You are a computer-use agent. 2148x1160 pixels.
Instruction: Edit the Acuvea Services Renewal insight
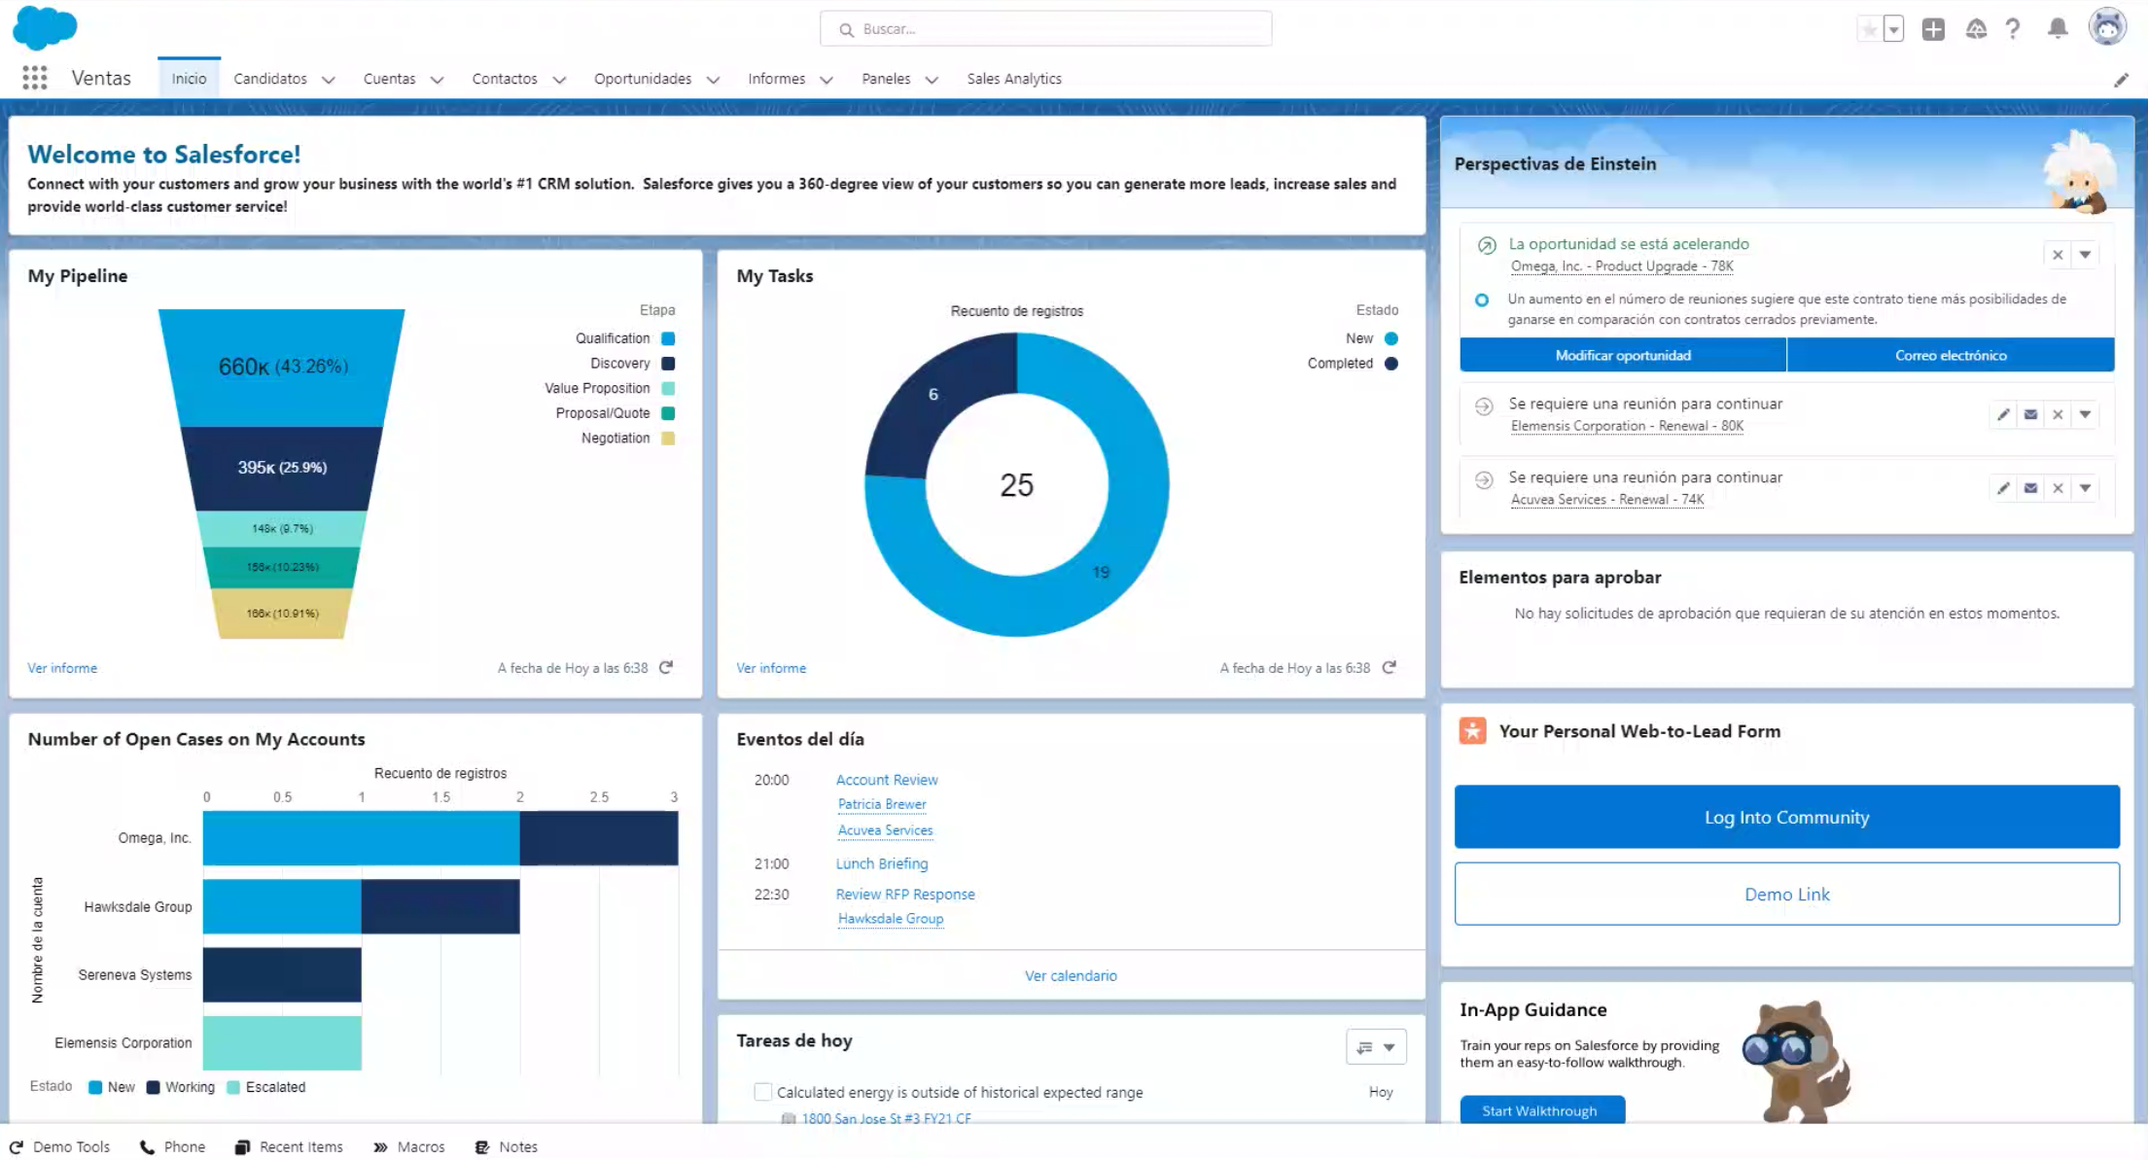(2003, 488)
